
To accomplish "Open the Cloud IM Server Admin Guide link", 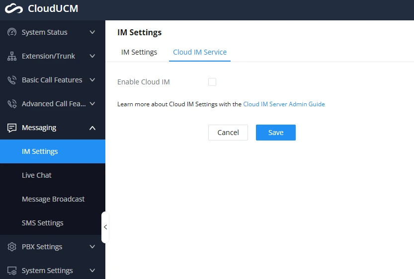I will pos(284,104).
